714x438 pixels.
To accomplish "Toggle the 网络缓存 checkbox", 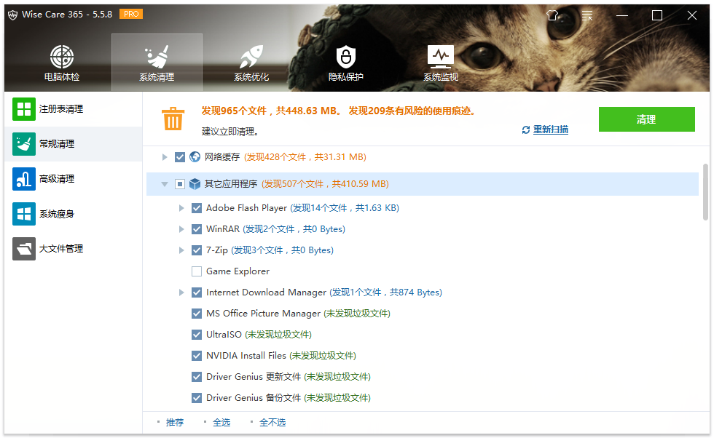I will (180, 157).
